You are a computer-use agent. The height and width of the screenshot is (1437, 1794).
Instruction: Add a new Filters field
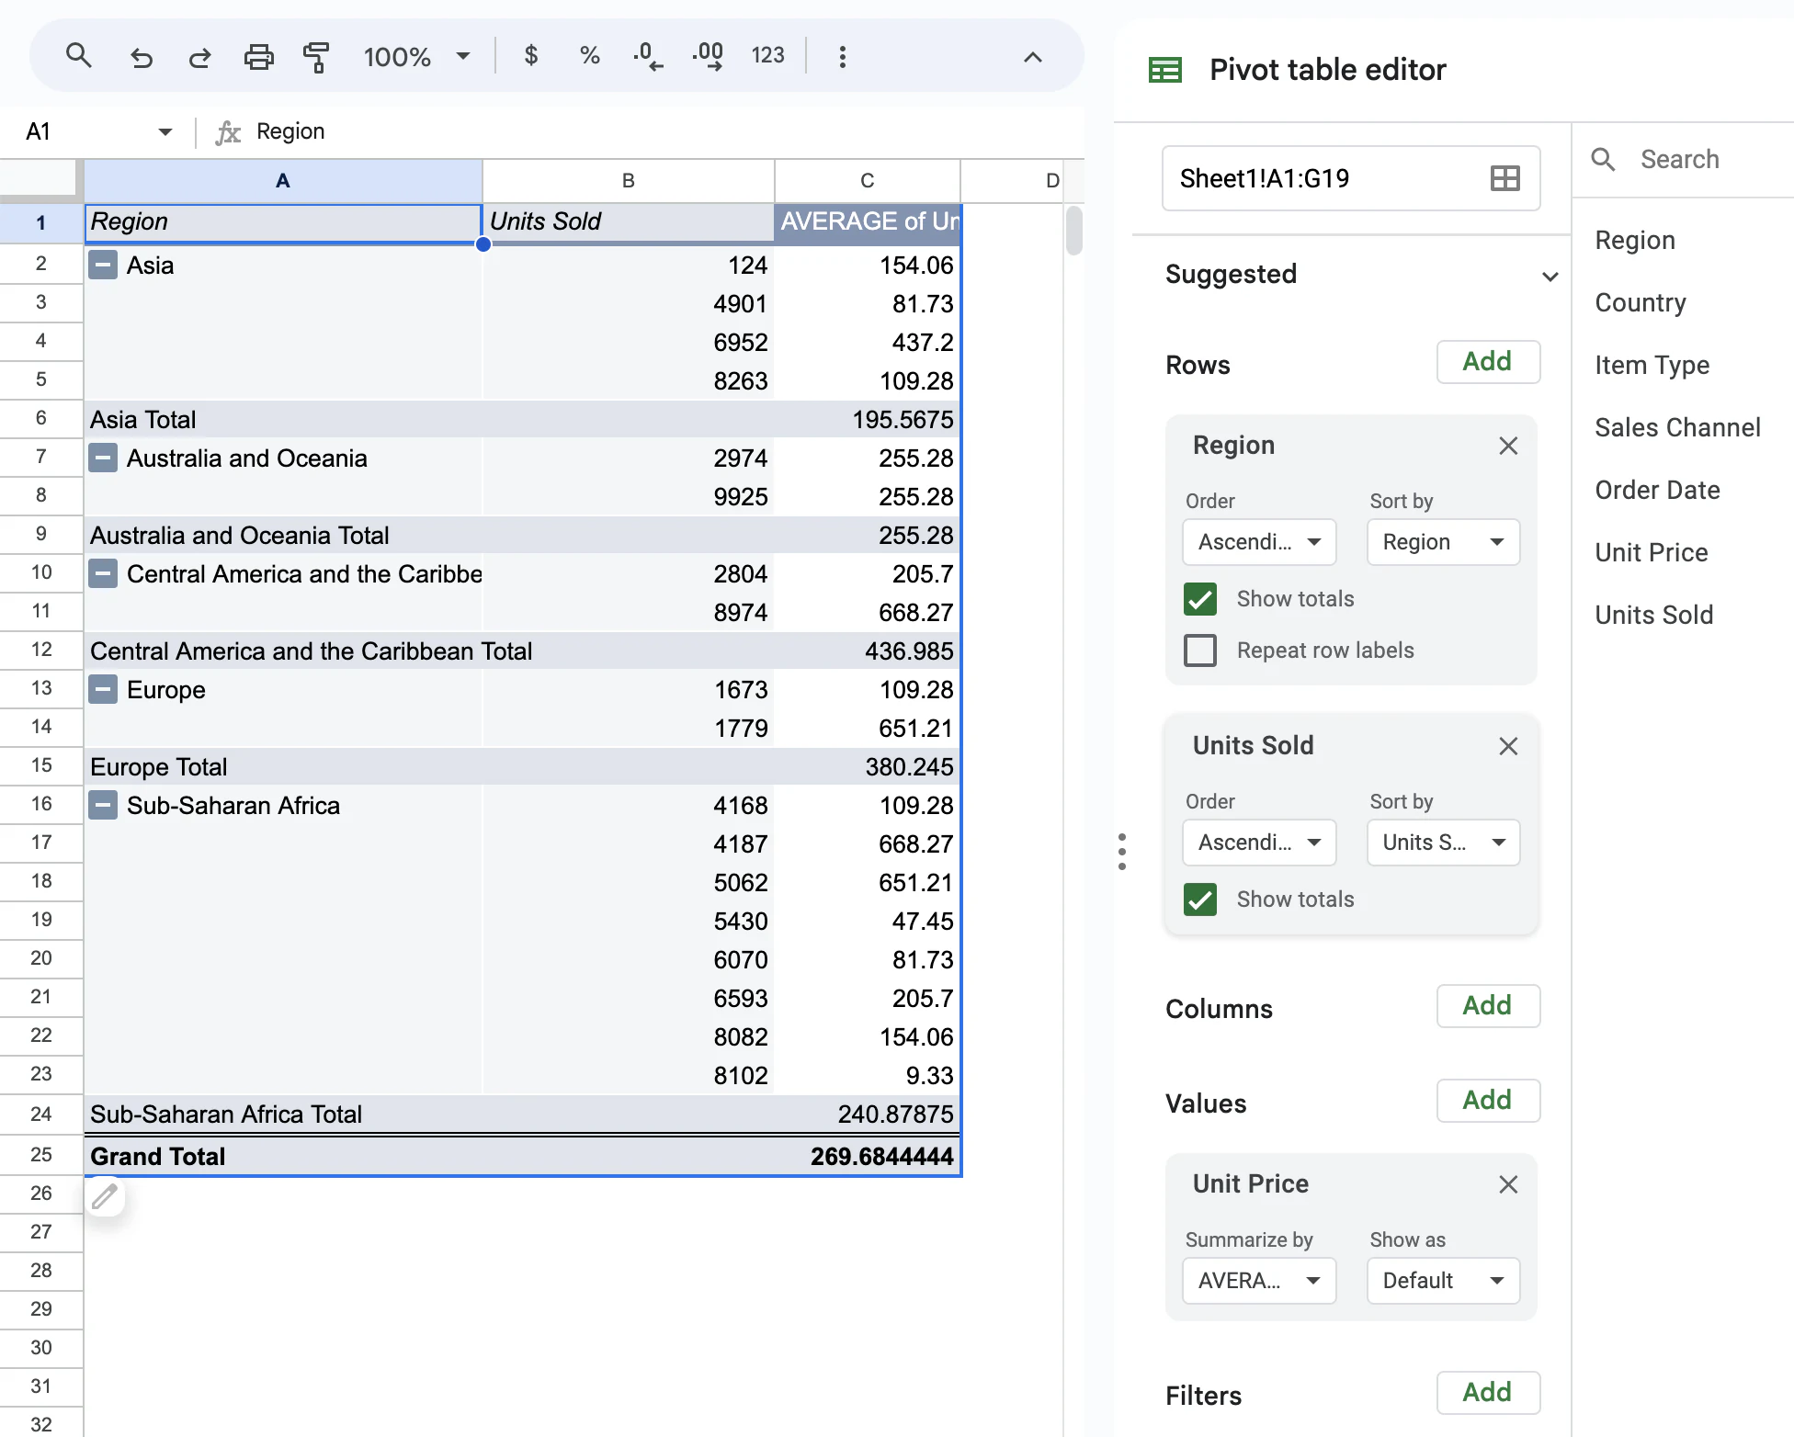click(1488, 1393)
